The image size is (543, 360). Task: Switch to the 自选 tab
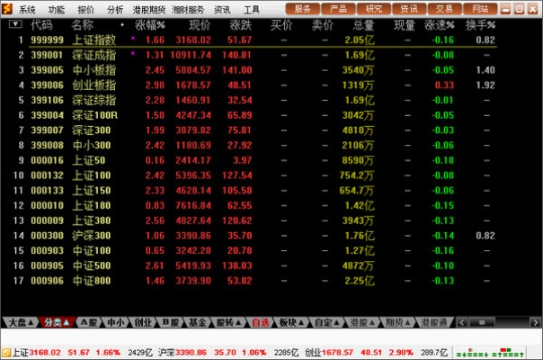(260, 322)
